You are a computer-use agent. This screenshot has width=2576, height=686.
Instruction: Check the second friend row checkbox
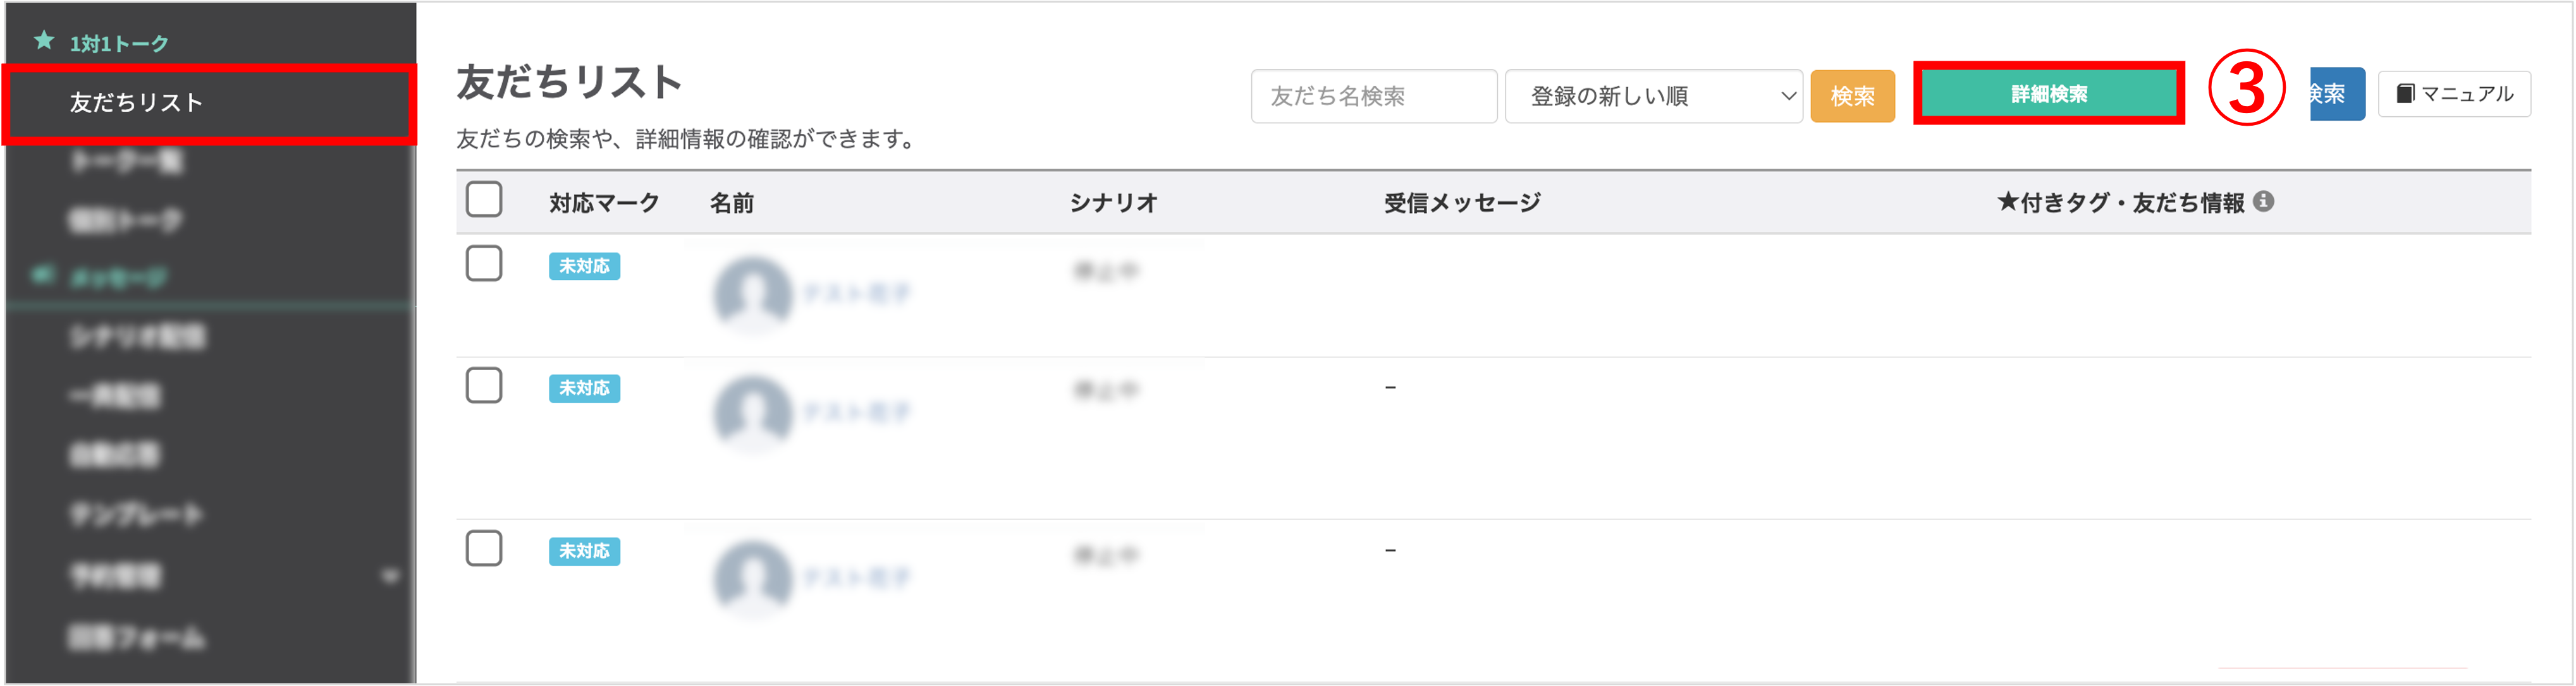pyautogui.click(x=484, y=385)
